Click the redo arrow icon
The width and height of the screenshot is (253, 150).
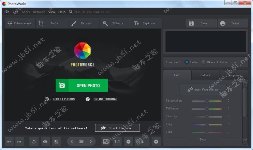coord(19,141)
